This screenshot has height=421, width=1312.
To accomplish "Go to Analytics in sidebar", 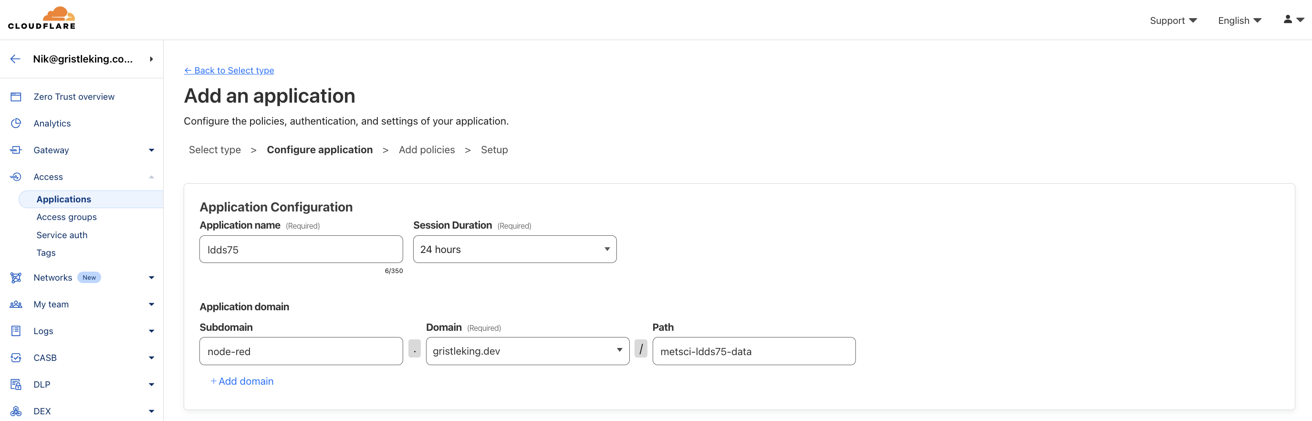I will (52, 123).
